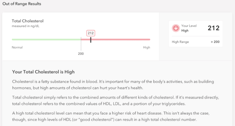Screen dimensions: 235x126
Task: Click the black level indicator on the bar
Action: click(x=91, y=40)
